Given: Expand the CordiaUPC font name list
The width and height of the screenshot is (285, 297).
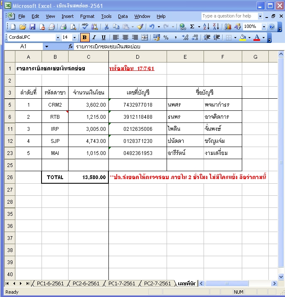Looking at the screenshot, I should [x=58, y=37].
